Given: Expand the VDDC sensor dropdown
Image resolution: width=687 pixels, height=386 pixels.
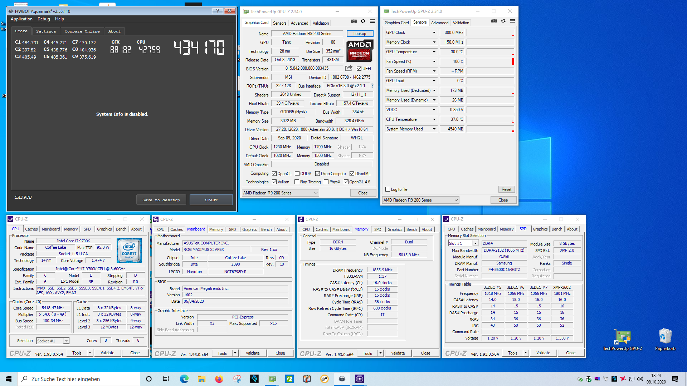Looking at the screenshot, I should click(434, 110).
